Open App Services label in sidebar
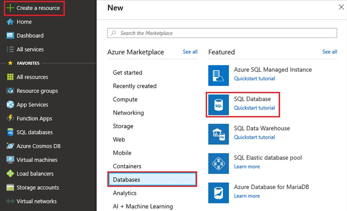The height and width of the screenshot is (211, 347). pos(32,104)
